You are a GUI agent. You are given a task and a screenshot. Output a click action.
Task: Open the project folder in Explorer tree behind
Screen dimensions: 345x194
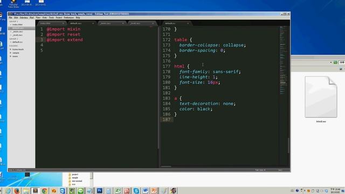click(75, 175)
